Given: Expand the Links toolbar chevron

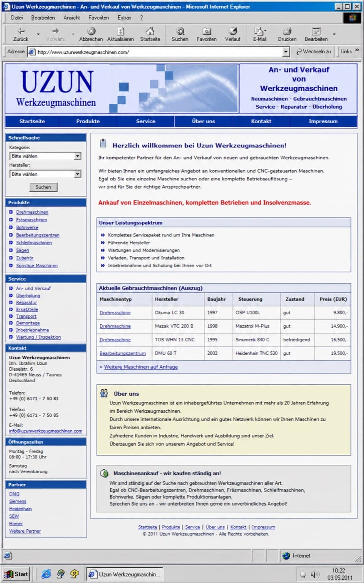Looking at the screenshot, I should coord(357,51).
